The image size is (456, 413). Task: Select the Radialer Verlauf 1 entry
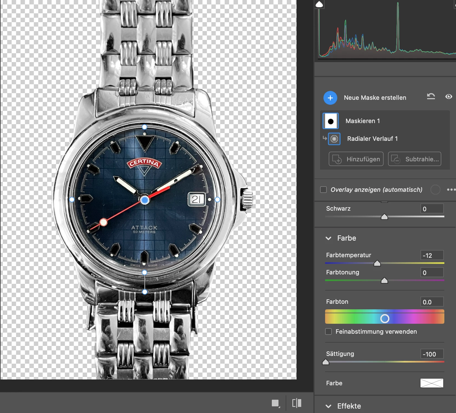372,139
